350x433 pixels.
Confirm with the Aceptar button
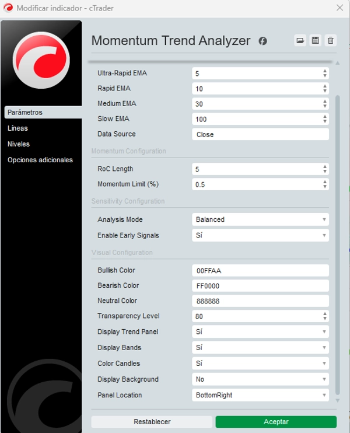pos(276,422)
